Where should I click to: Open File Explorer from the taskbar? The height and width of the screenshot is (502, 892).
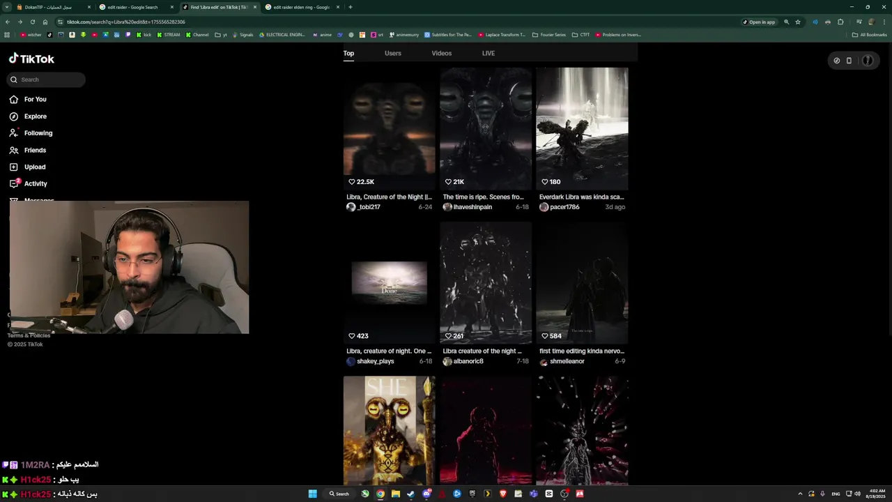[x=395, y=494]
